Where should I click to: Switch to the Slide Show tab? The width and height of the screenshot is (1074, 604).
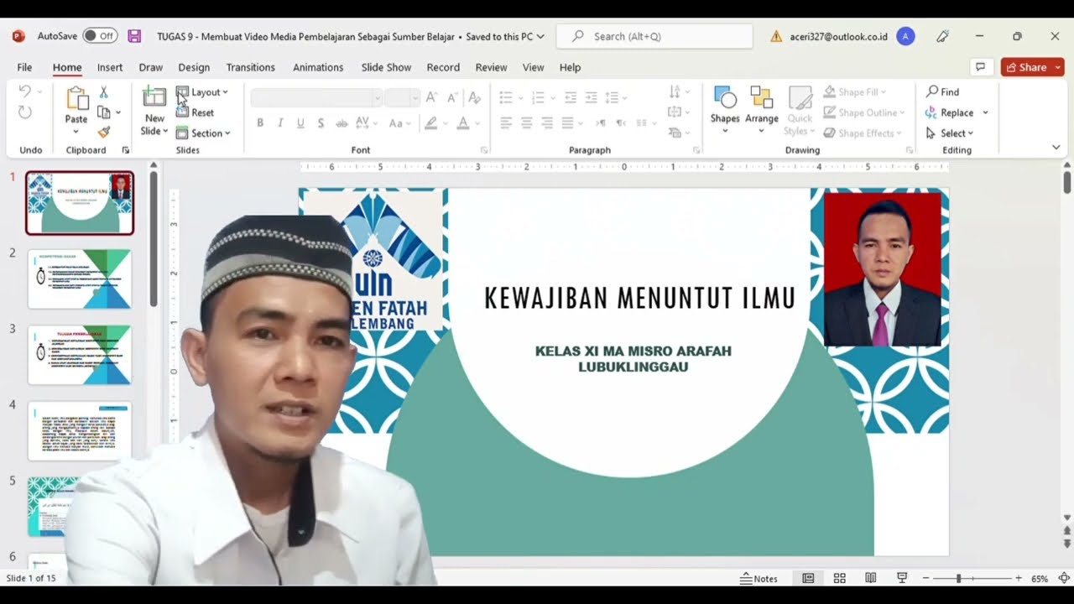(386, 67)
